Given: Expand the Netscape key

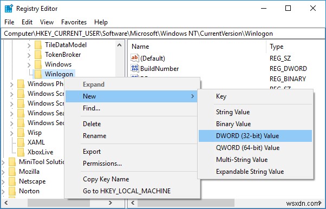Looking at the screenshot, I should [3, 182].
